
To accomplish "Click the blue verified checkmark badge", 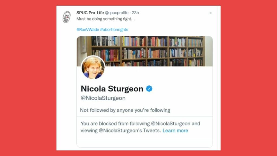I will coord(149,89).
